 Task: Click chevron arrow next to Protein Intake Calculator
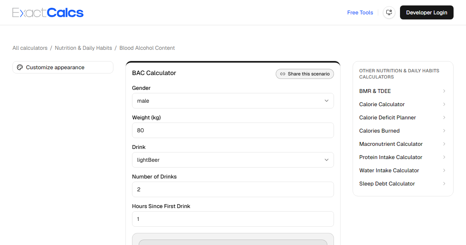[444, 157]
